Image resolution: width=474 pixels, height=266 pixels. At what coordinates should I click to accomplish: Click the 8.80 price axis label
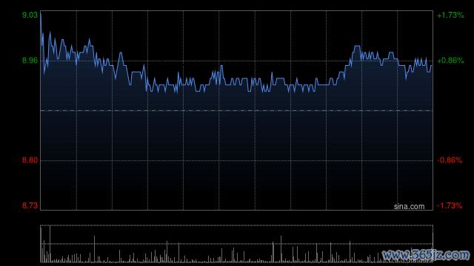[30, 160]
